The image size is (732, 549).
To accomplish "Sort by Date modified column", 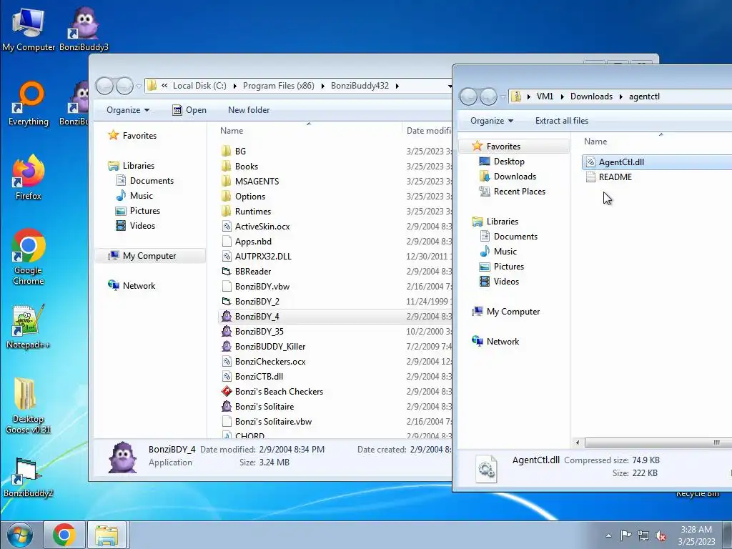I will 427,131.
